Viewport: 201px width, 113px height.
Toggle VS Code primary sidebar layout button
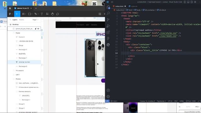185,2
